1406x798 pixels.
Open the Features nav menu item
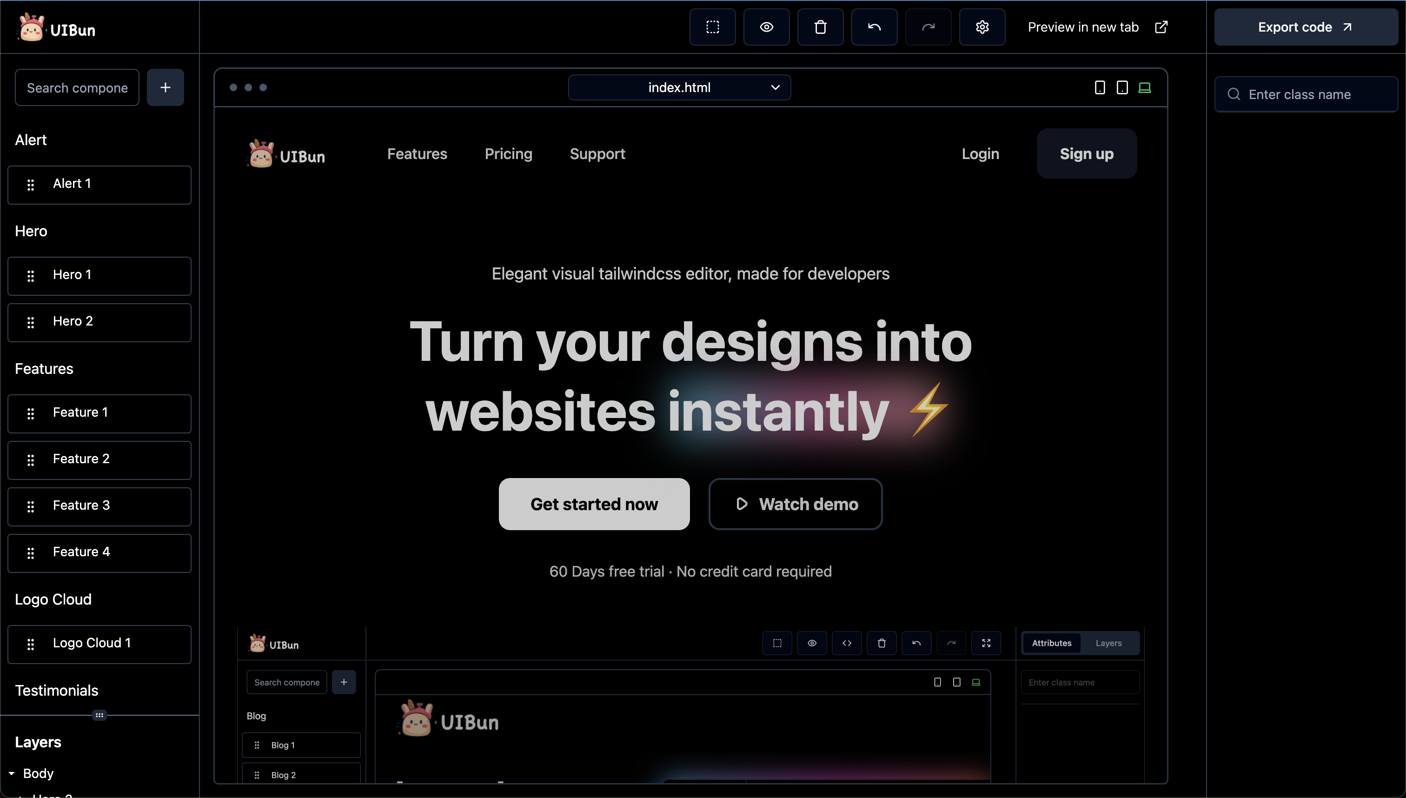(417, 154)
